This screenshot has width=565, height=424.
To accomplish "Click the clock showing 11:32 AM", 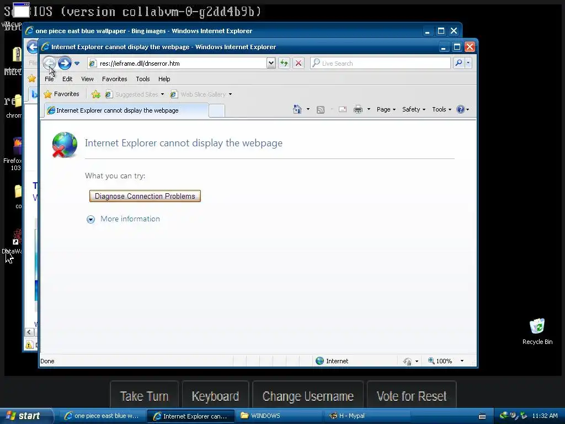I will click(545, 416).
